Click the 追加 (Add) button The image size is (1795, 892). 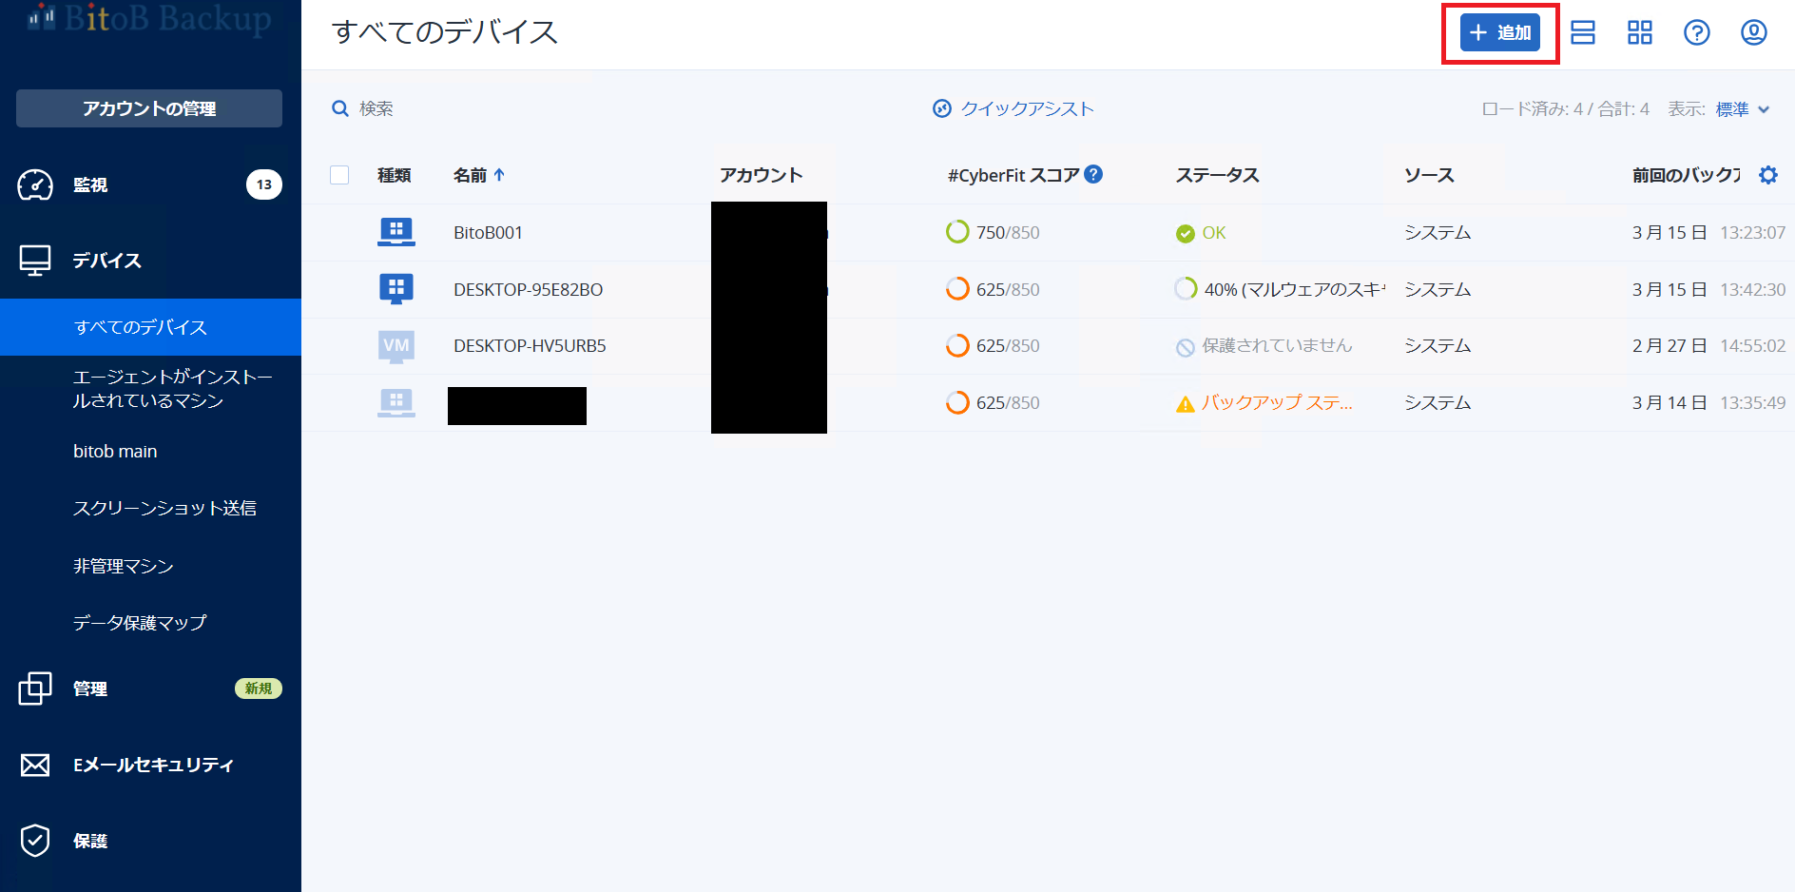tap(1499, 33)
